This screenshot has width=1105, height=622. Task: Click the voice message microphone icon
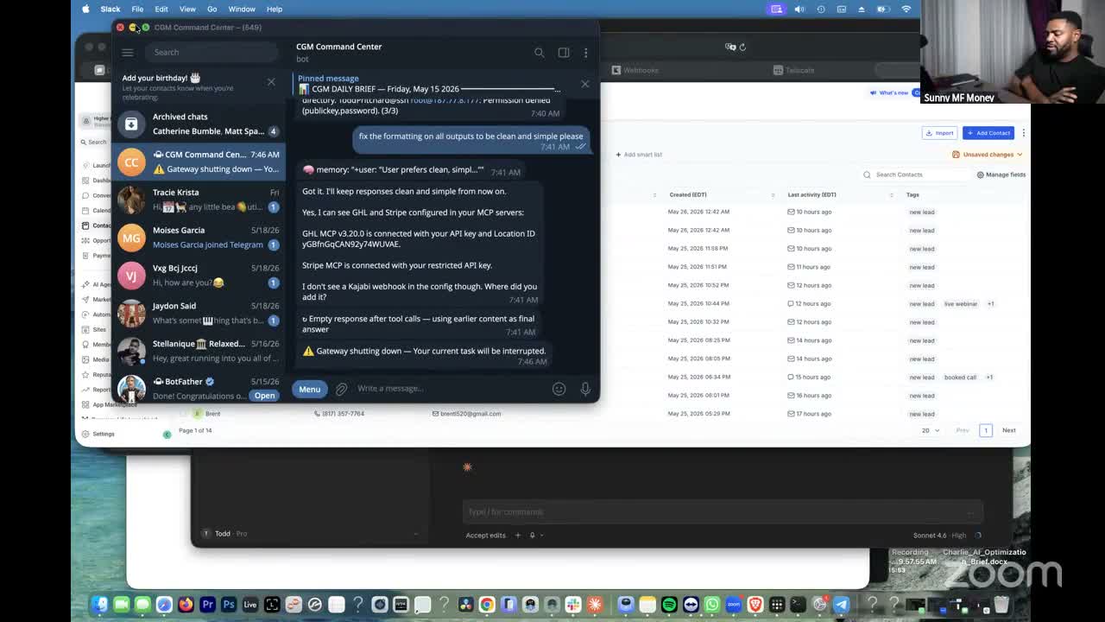585,389
